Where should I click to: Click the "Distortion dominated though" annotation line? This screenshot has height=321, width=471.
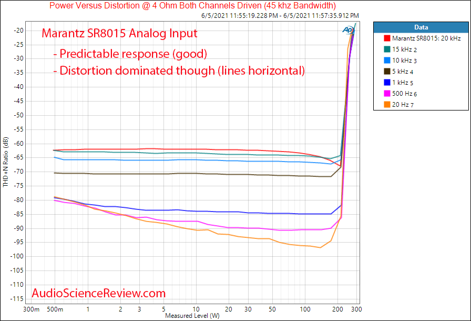[179, 71]
